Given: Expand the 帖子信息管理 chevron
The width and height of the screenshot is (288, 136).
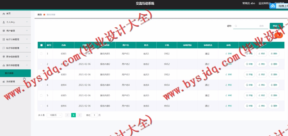Looking at the screenshot, I should 27,47.
